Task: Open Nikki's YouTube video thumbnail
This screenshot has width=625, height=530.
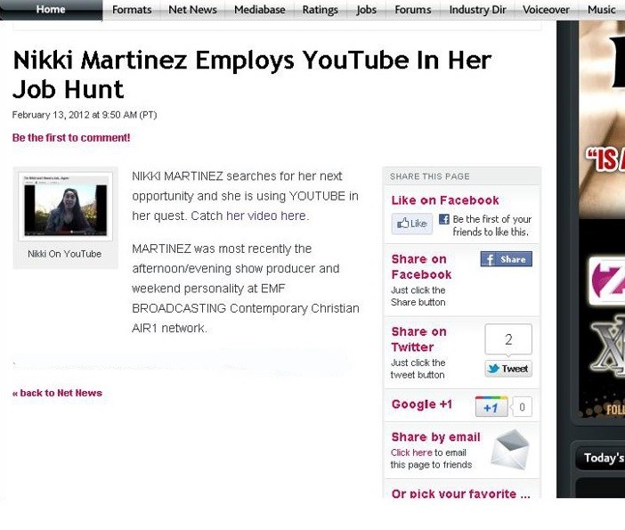Action: 65,207
